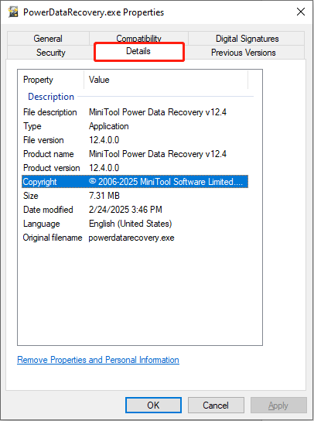Click the Cancel button
314x421 pixels.
click(x=216, y=406)
